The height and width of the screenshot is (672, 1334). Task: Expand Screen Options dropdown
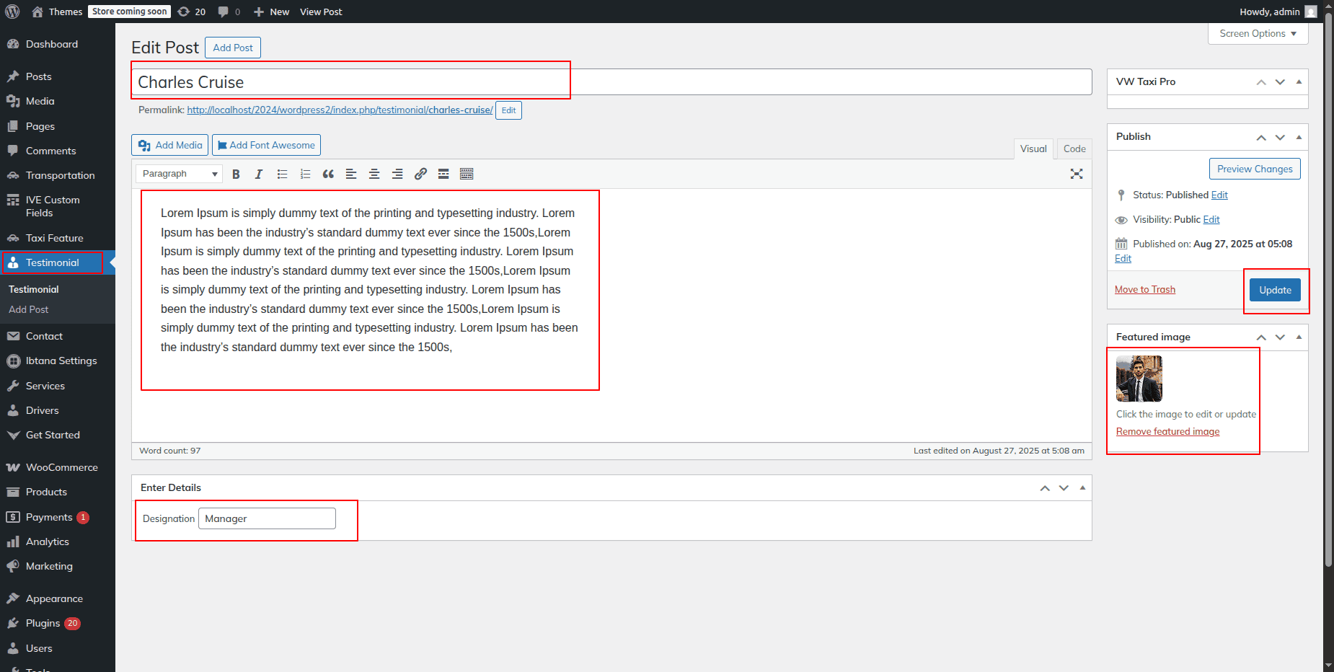pyautogui.click(x=1258, y=34)
